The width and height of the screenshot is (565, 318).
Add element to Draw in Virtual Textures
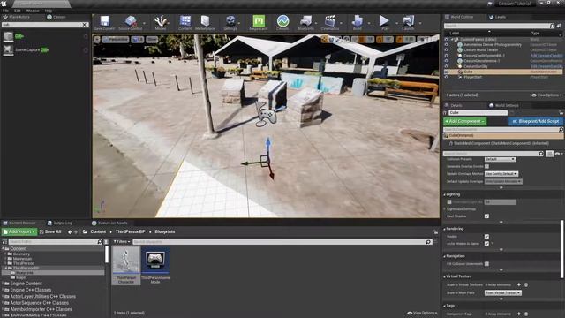pyautogui.click(x=519, y=284)
